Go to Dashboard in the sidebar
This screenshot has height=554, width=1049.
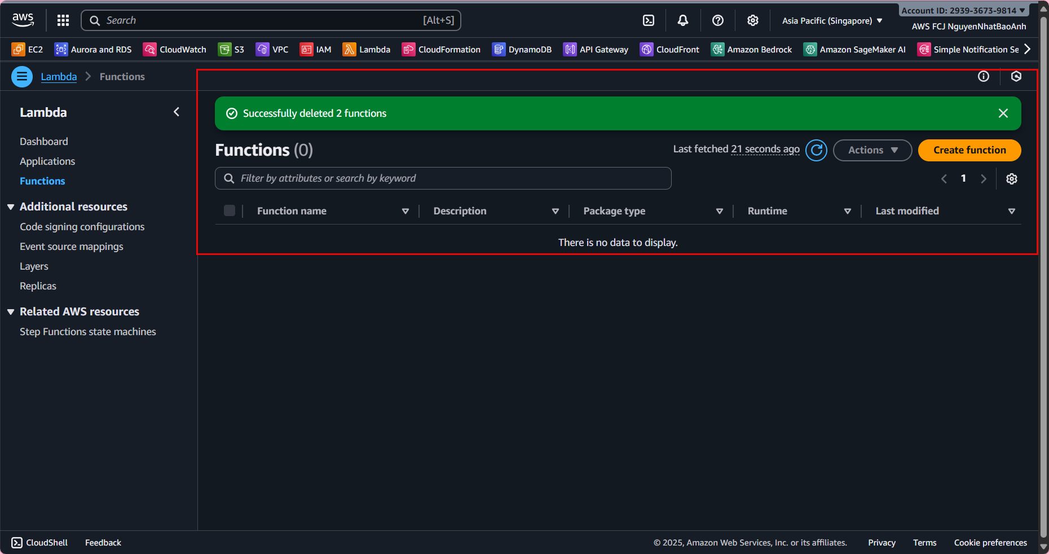(x=44, y=142)
